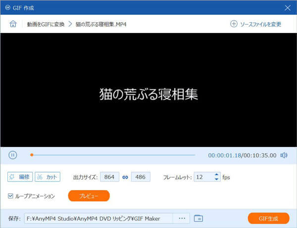Image resolution: width=297 pixels, height=228 pixels.
Task: Close the GIF 作成 window
Action: coord(288,8)
